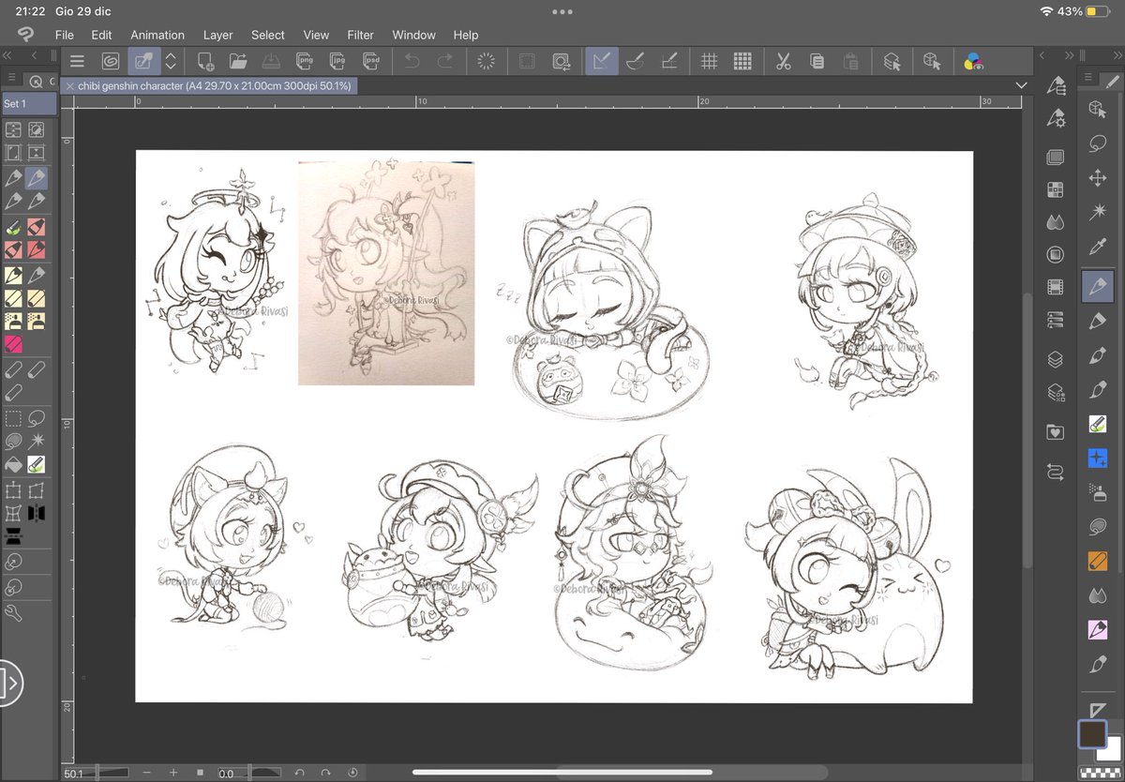1125x782 pixels.
Task: Create a new canvas document
Action: click(x=205, y=62)
